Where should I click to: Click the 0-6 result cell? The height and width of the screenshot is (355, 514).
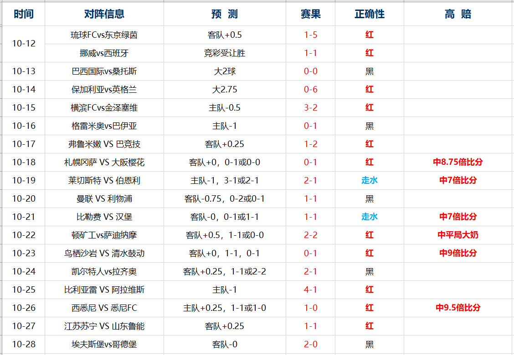pos(310,89)
